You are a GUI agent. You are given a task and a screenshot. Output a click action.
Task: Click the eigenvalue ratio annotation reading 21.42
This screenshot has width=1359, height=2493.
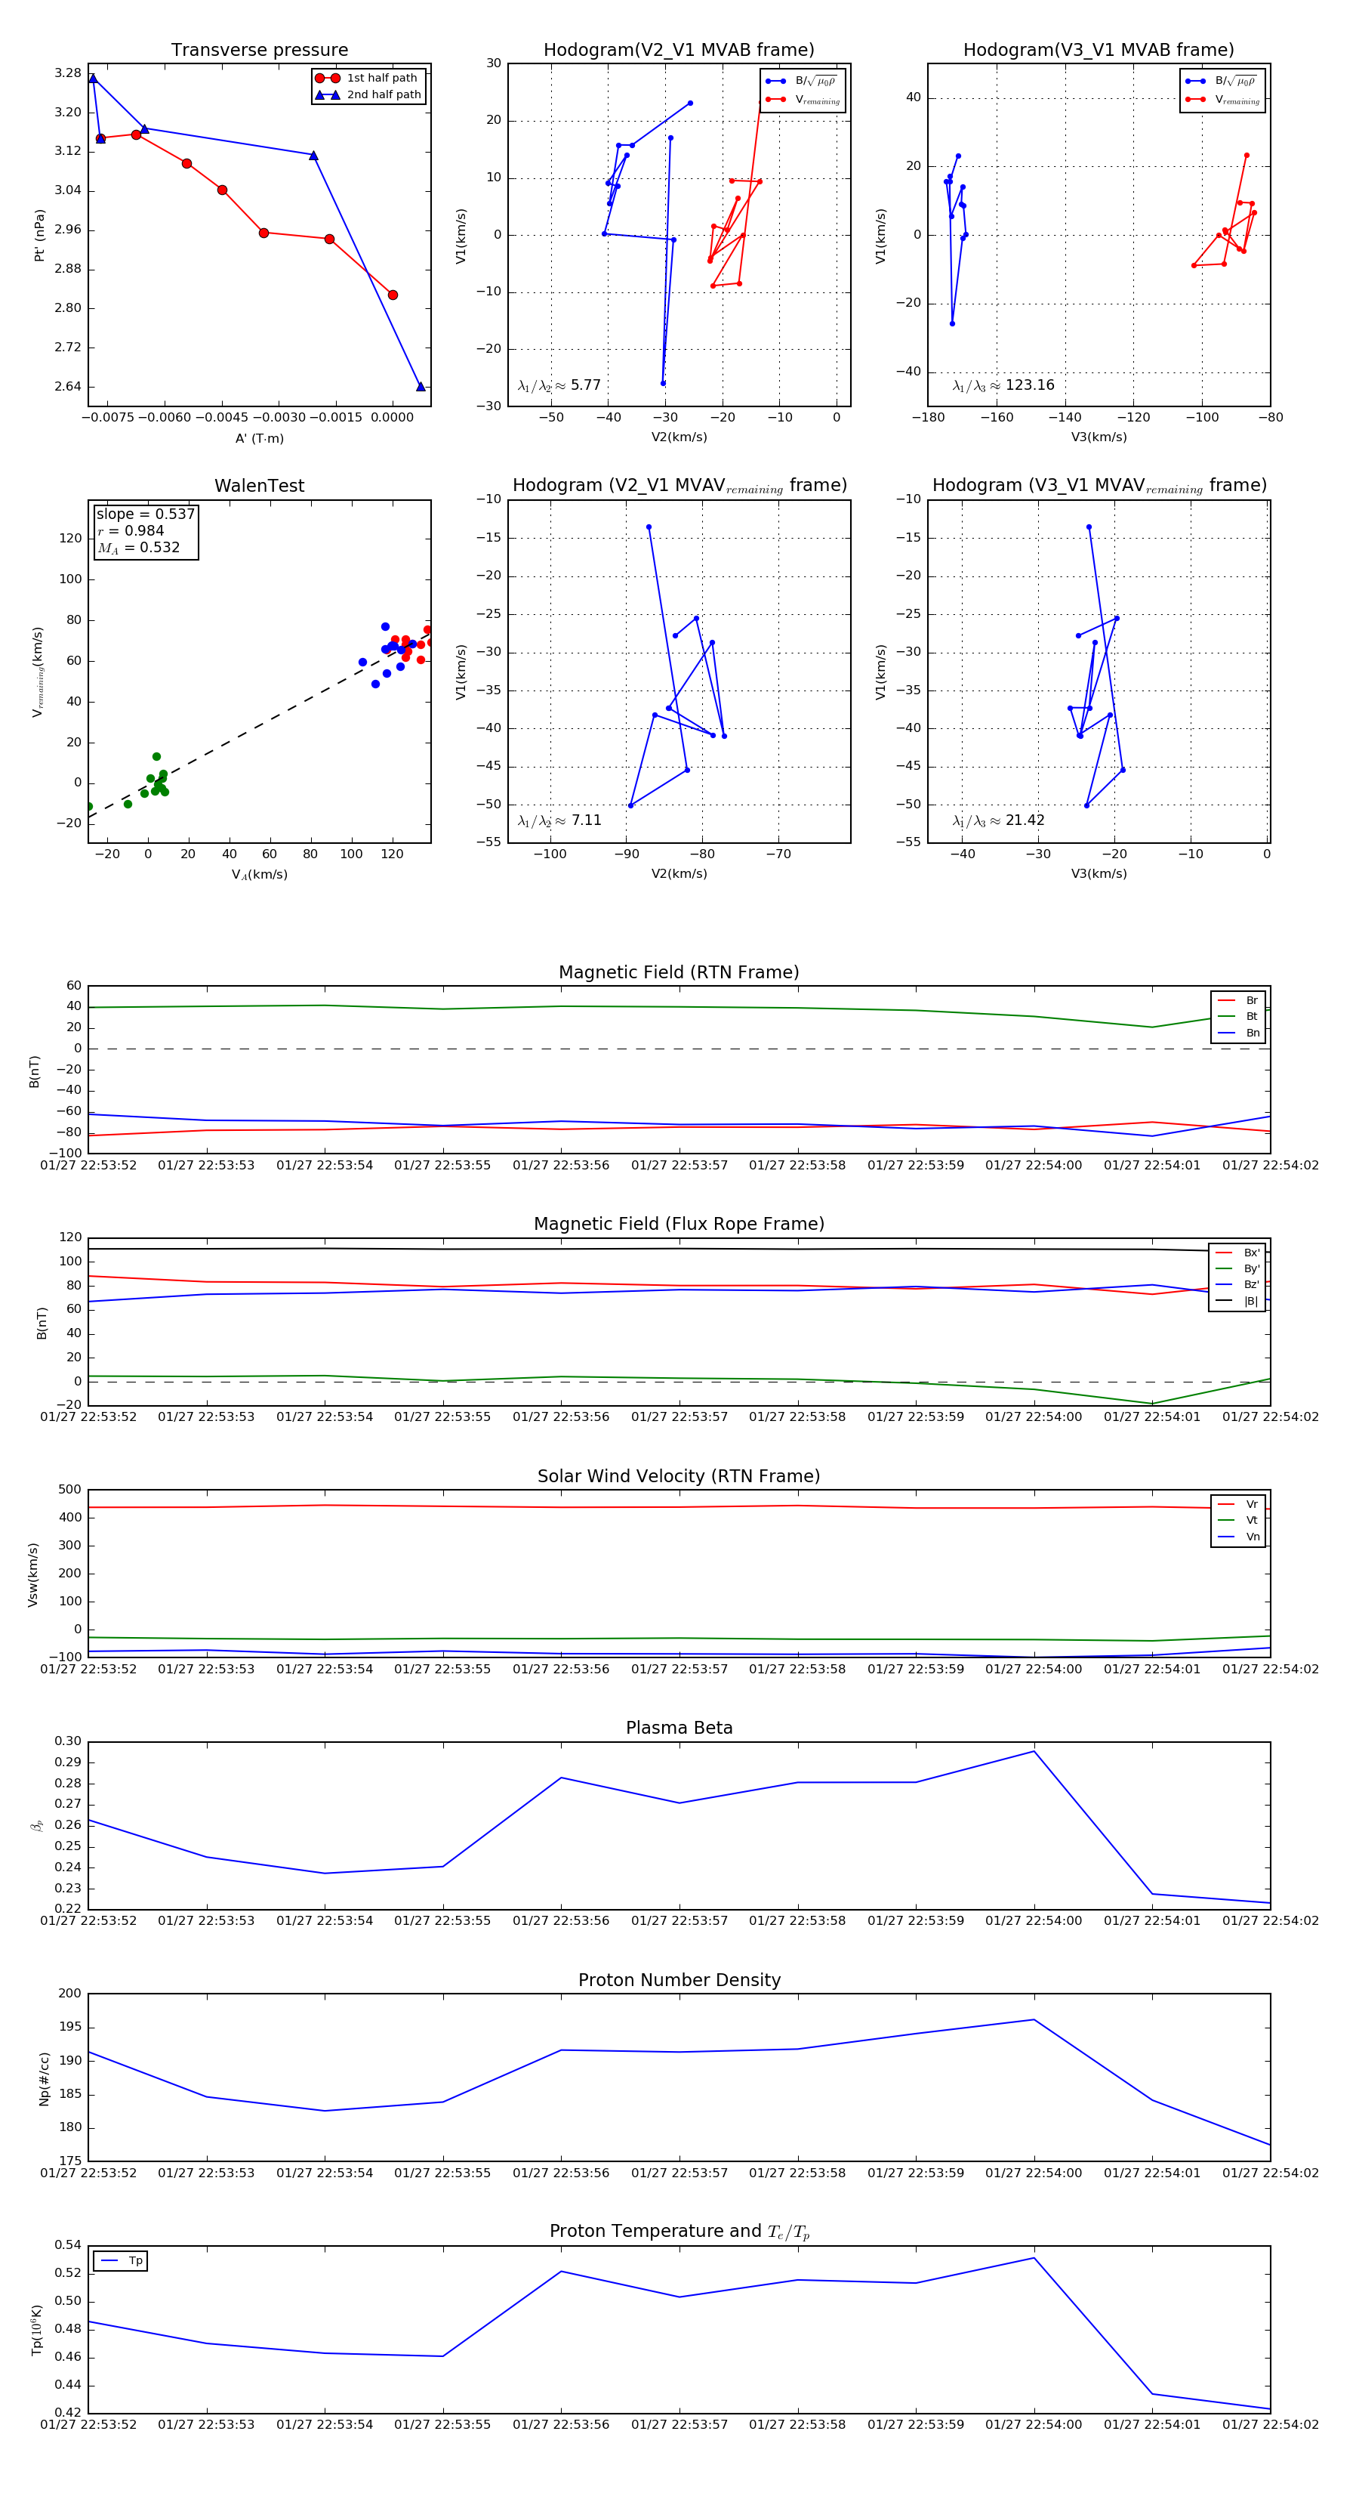tap(998, 820)
